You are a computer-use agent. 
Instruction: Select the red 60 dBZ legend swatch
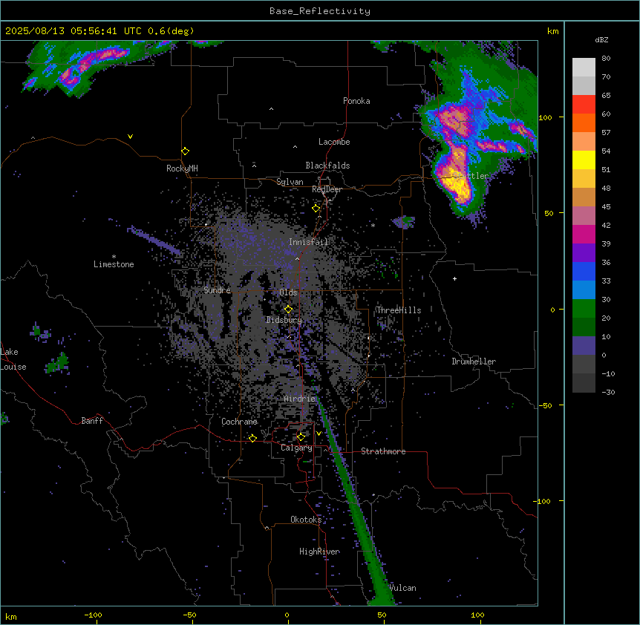(x=584, y=105)
